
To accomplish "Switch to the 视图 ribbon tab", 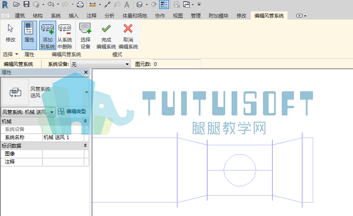I will tap(178, 16).
